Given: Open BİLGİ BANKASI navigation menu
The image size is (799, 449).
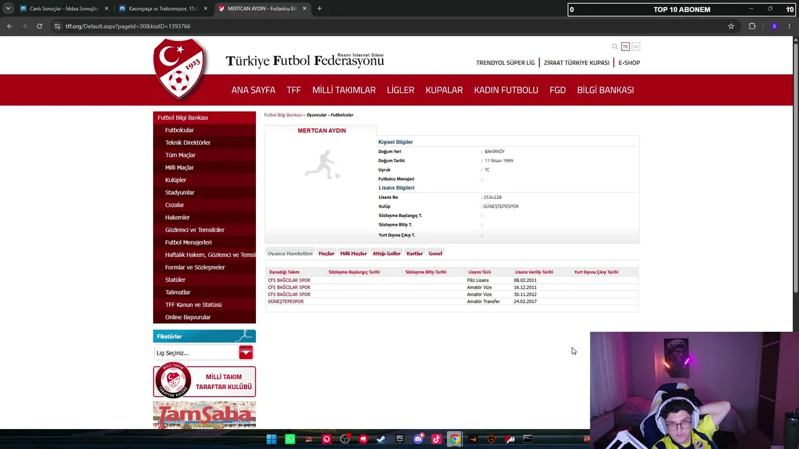Looking at the screenshot, I should click(605, 90).
